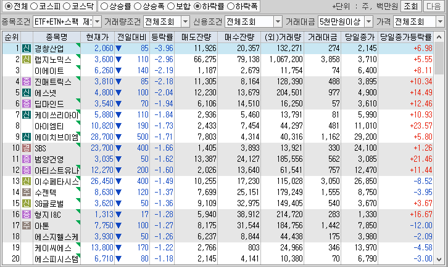Viewport: 448px width, 267px height.
Task: Open the 신용조건 dropdown arrow
Action: (x=278, y=22)
